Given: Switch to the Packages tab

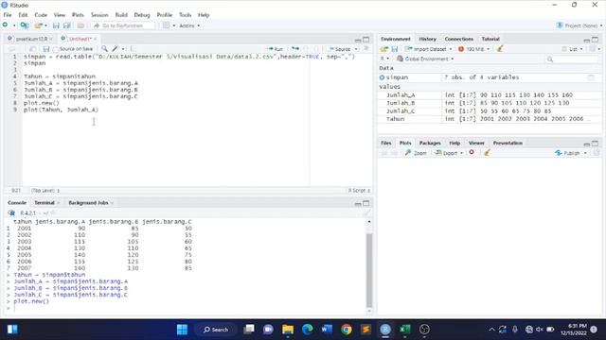Looking at the screenshot, I should pyautogui.click(x=430, y=143).
